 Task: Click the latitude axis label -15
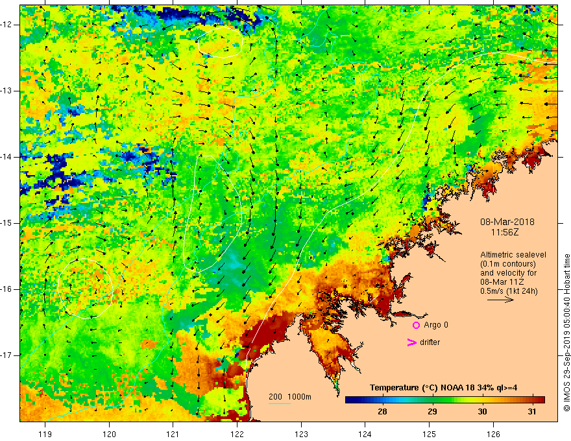coord(7,223)
